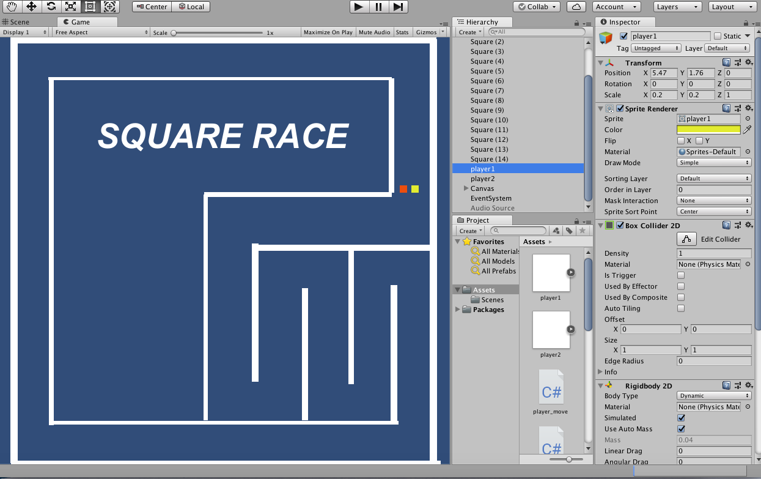761x479 pixels.
Task: Expand the Canvas object in Hierarchy
Action: [x=466, y=188]
